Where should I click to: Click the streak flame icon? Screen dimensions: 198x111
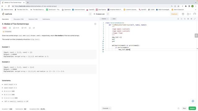[x=188, y=14]
